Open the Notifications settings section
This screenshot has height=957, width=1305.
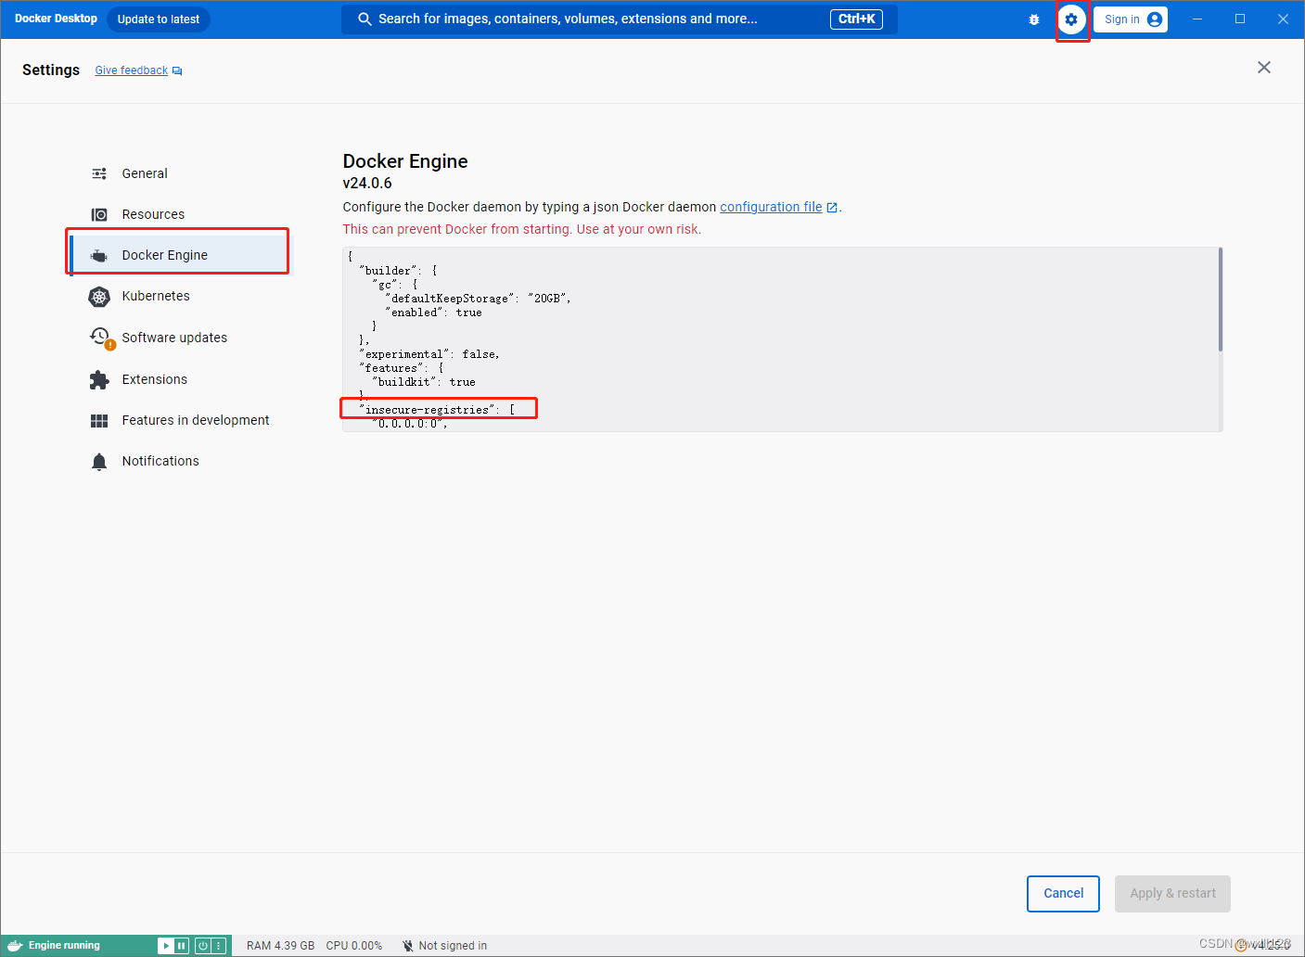tap(181, 461)
